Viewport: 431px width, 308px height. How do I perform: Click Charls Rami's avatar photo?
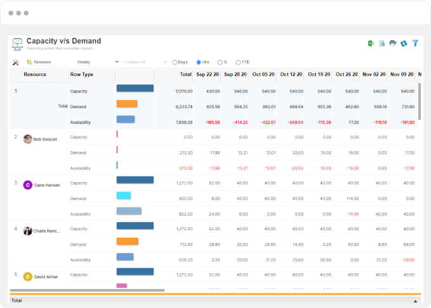point(27,231)
